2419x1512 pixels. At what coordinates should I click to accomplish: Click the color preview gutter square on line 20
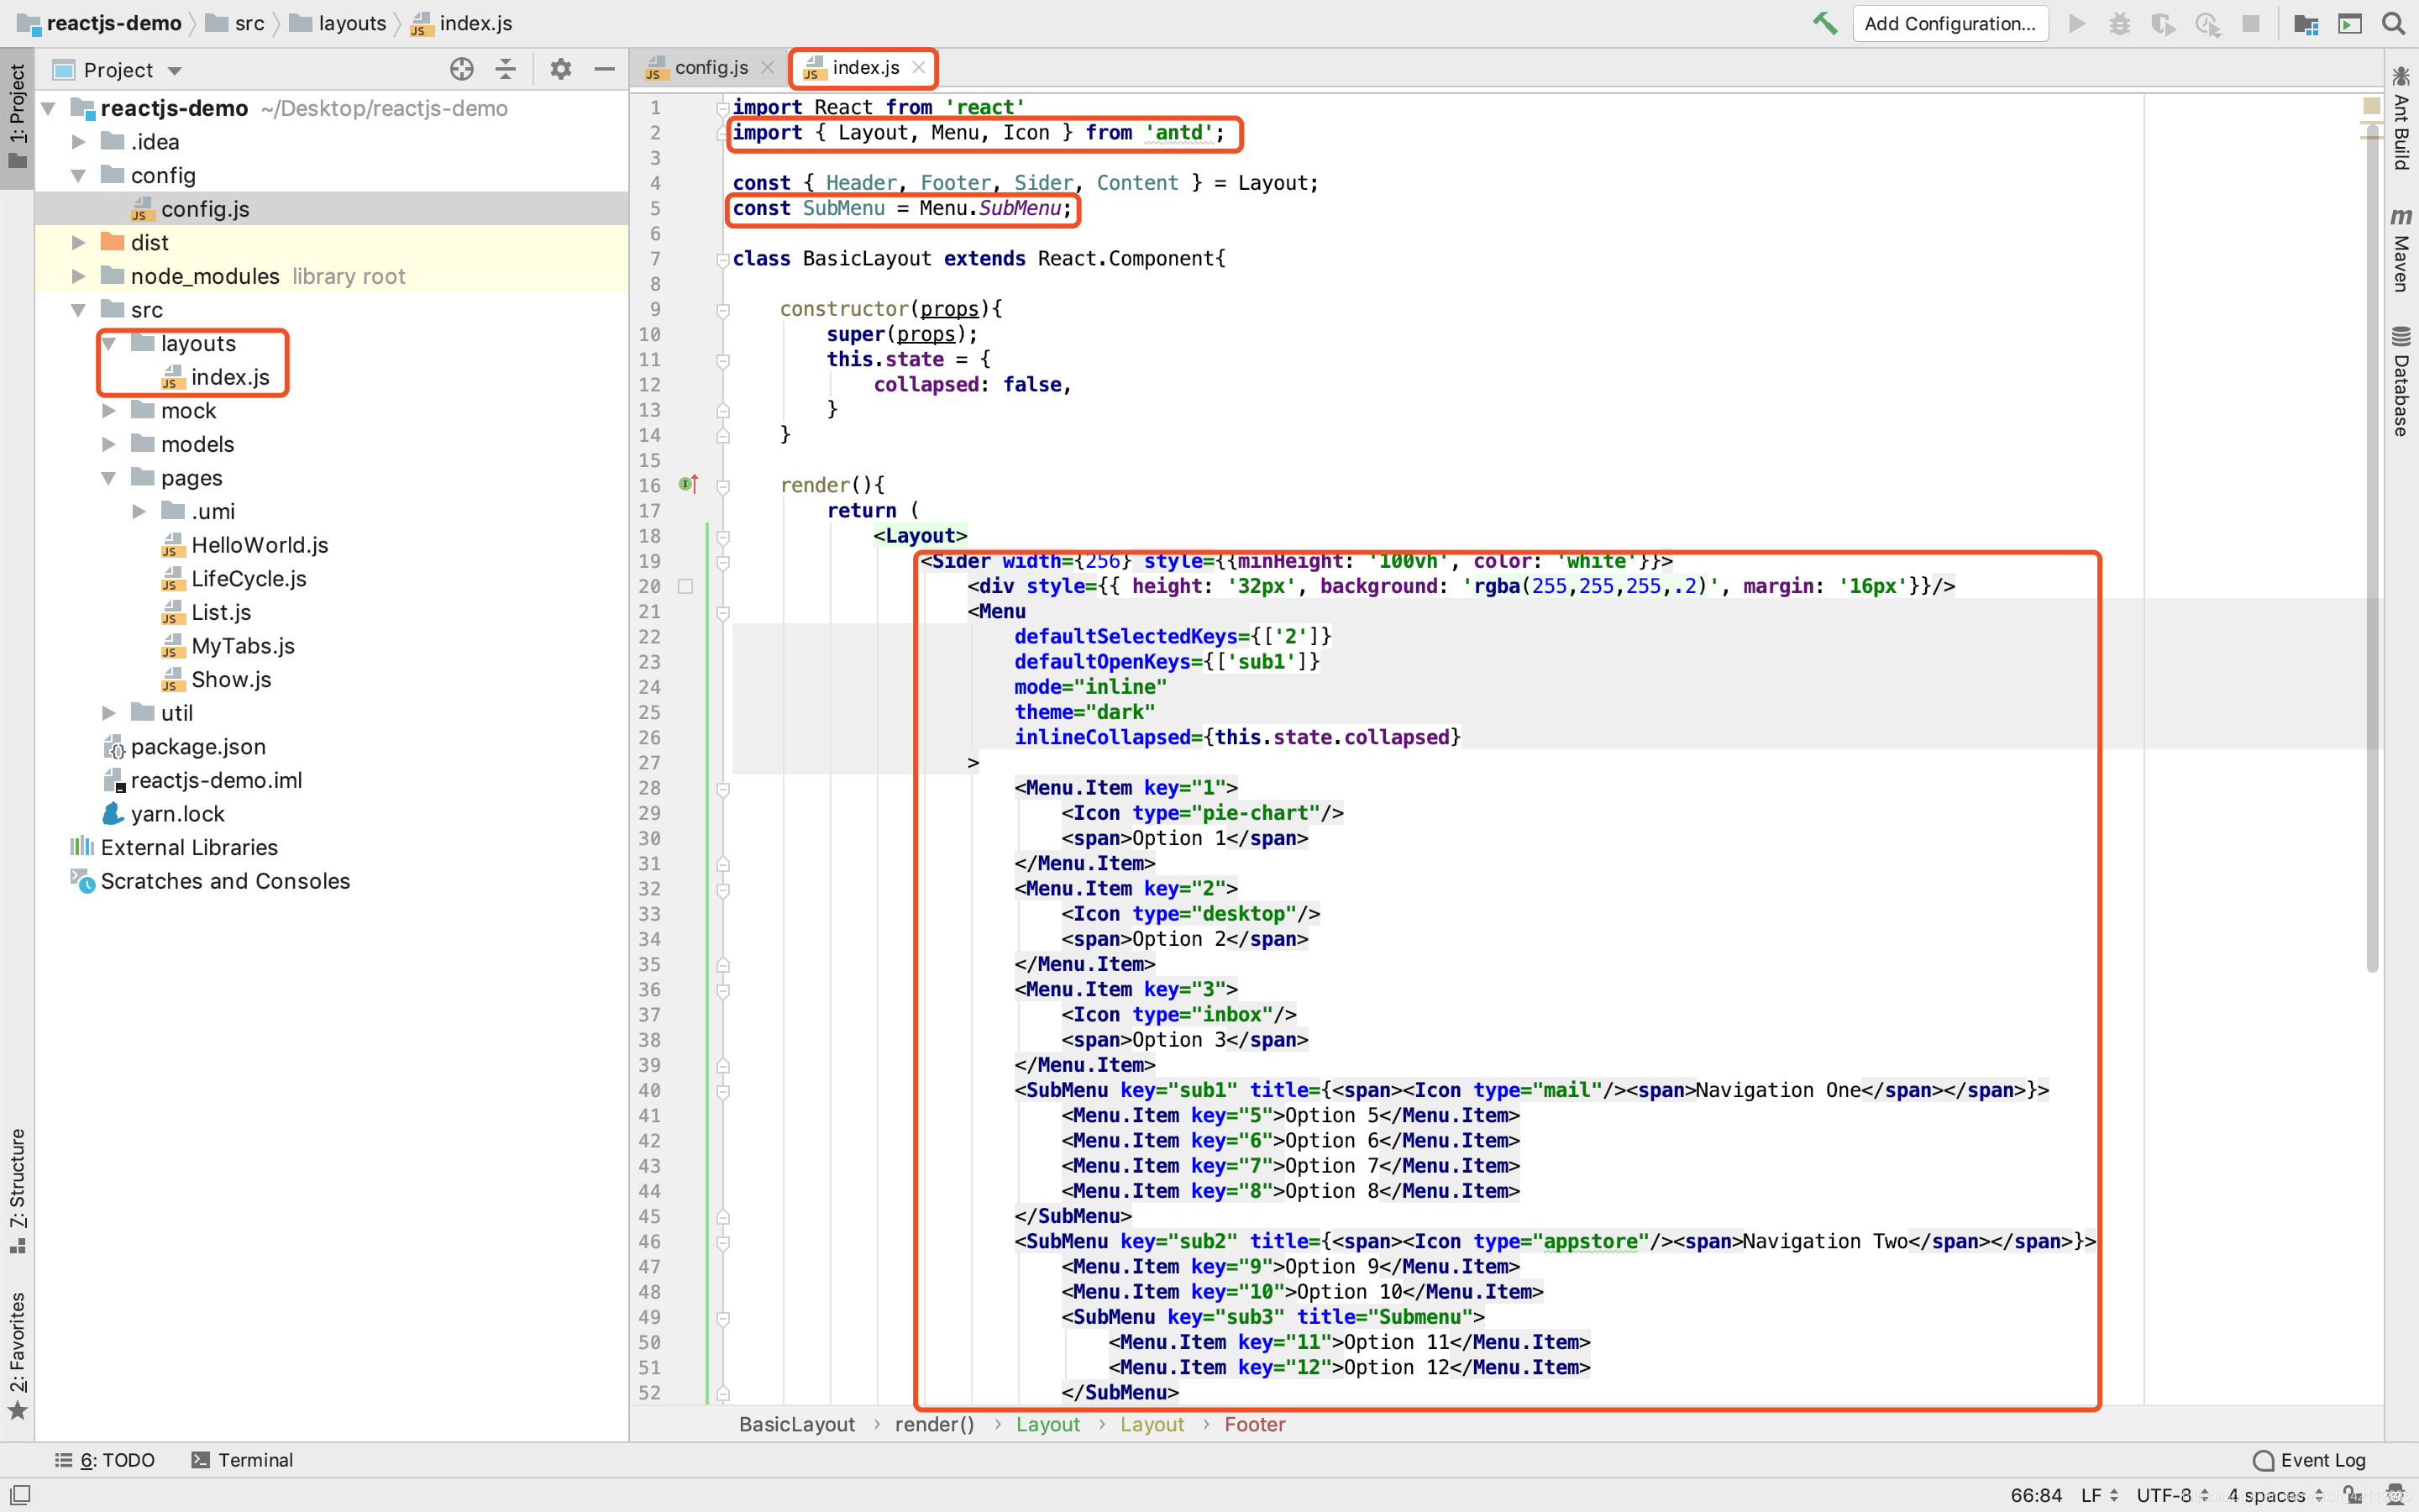coord(685,586)
